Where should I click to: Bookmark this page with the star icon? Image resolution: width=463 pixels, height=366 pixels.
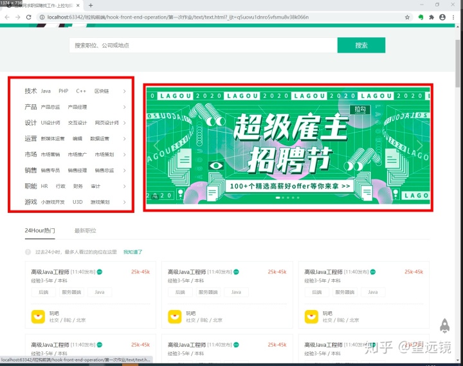(x=407, y=17)
